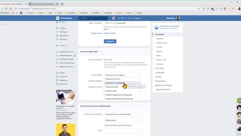The height and width of the screenshot is (136, 241).
Task: Select Настройки in right settings menu
Action: [168, 34]
